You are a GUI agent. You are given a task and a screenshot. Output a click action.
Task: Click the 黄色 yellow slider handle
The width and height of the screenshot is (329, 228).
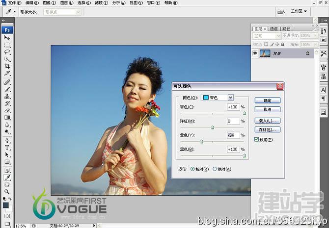pyautogui.click(x=202, y=141)
